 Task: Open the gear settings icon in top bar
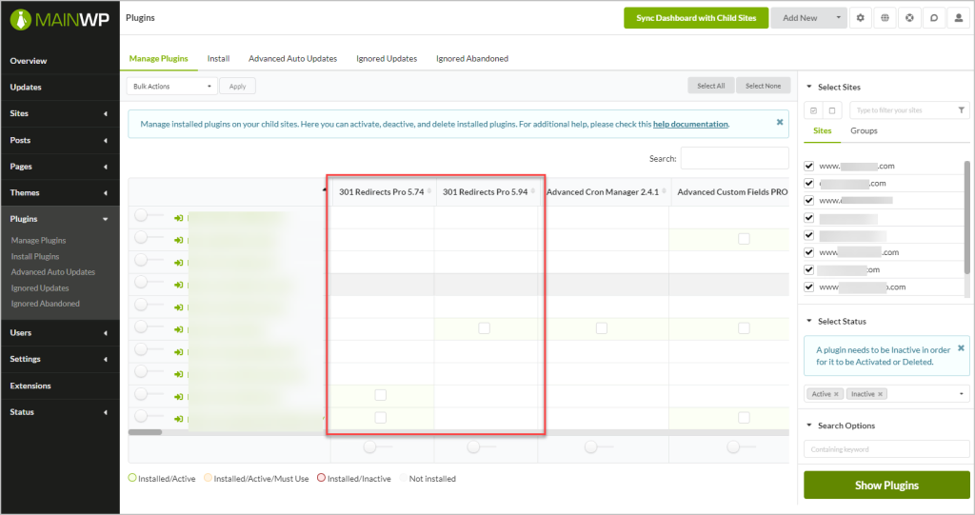click(860, 18)
